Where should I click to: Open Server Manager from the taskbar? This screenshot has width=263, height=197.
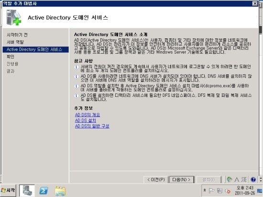(x=27, y=191)
